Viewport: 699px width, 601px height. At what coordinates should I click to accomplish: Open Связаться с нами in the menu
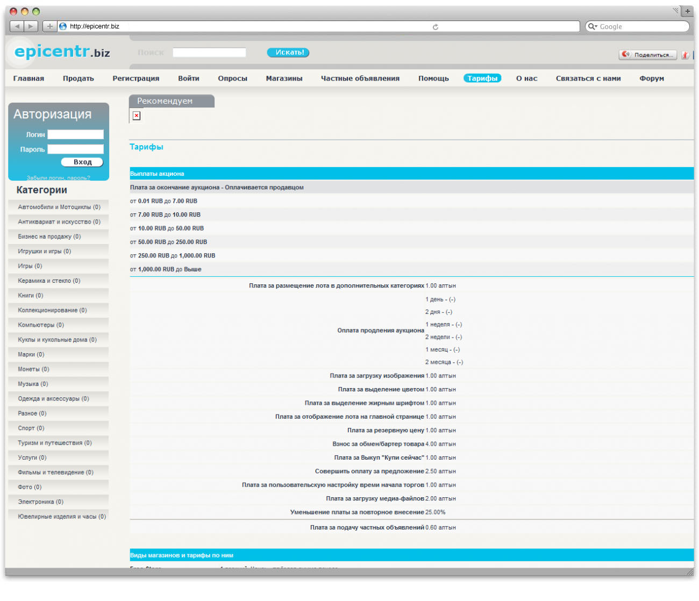[x=588, y=78]
